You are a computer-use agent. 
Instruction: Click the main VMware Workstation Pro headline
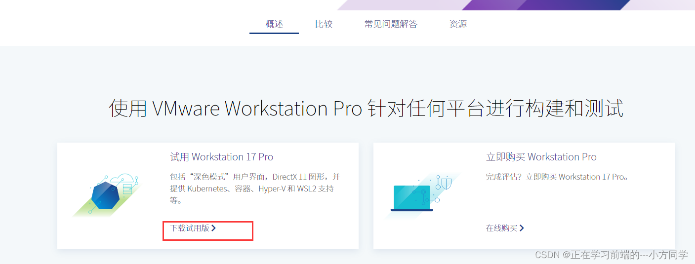(366, 108)
